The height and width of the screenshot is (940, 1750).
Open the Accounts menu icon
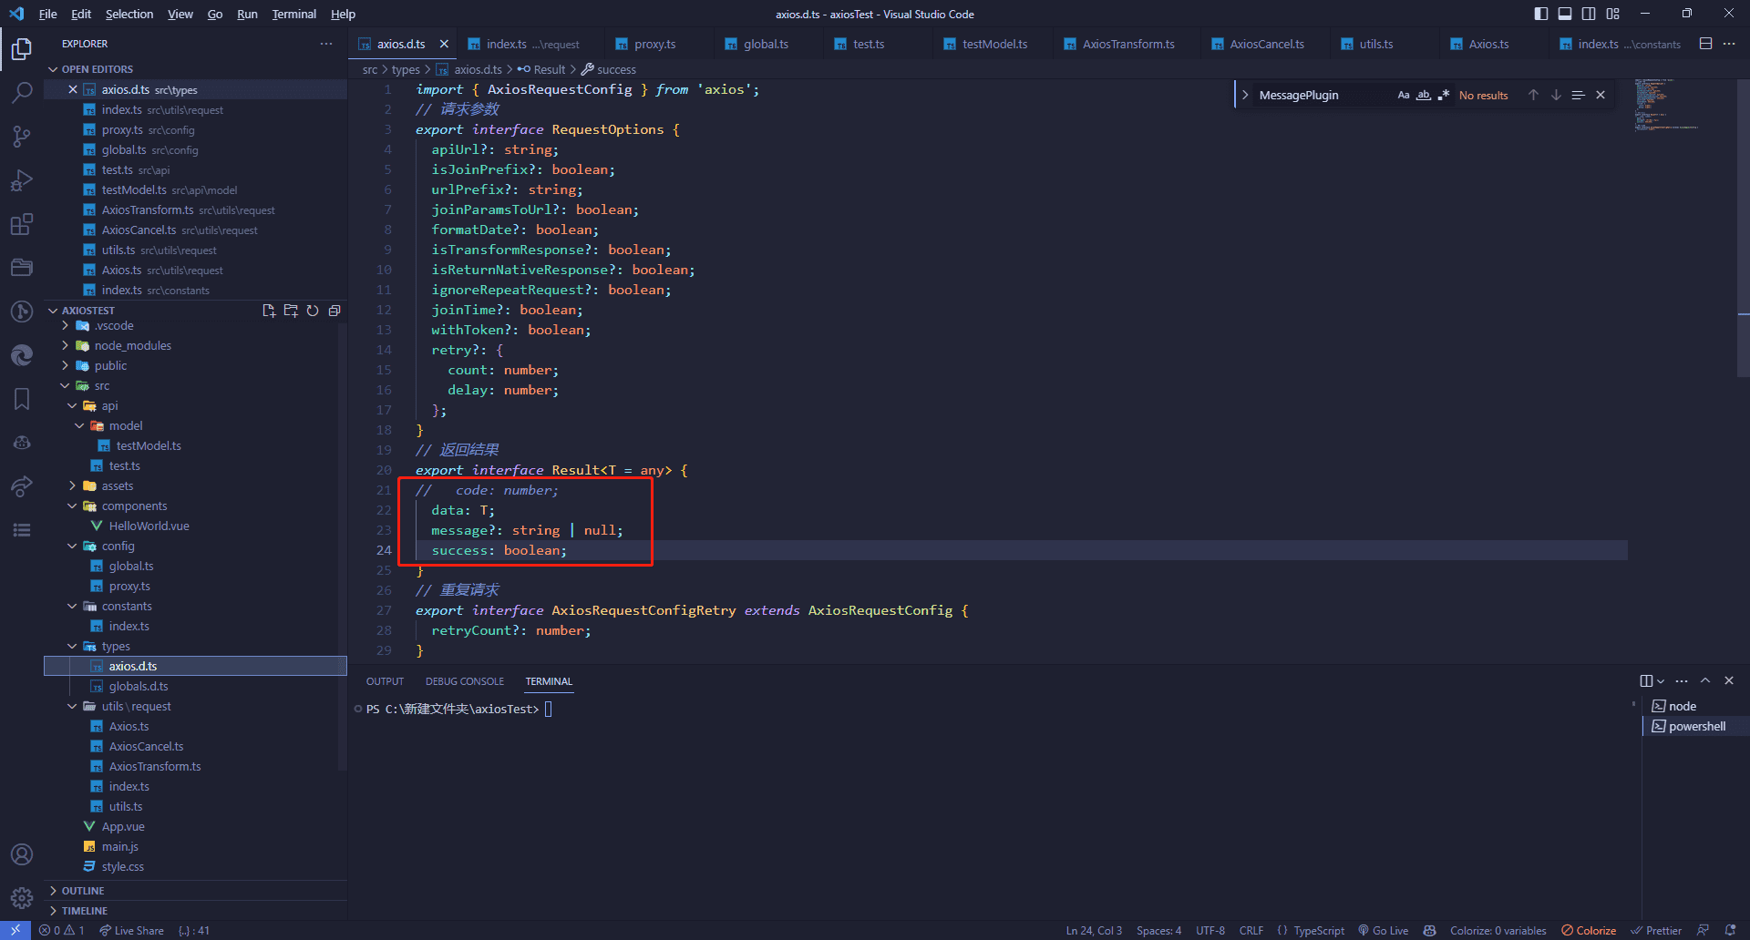tap(22, 854)
